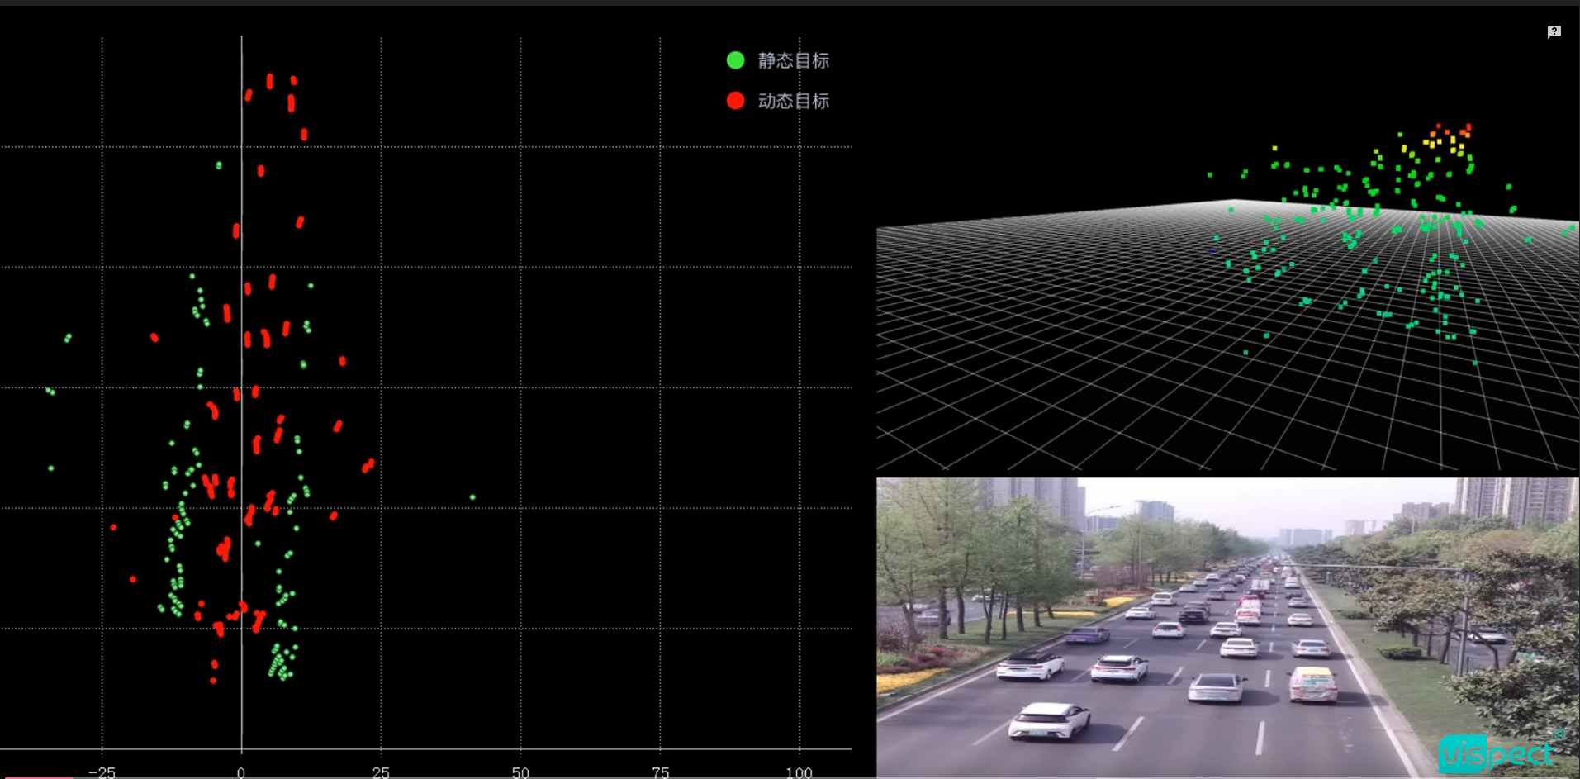Click the dark title bar at the top
This screenshot has height=779, width=1580.
tap(790, 2)
